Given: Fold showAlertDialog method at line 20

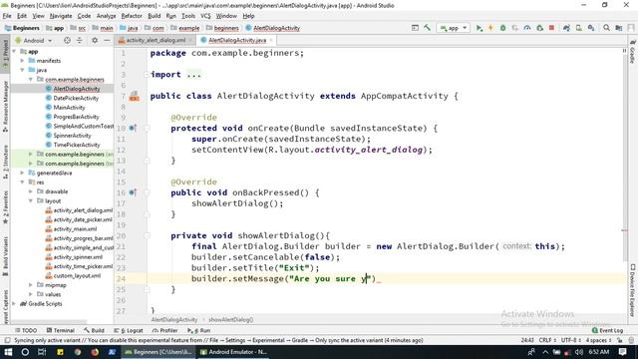Looking at the screenshot, I should click(147, 235).
